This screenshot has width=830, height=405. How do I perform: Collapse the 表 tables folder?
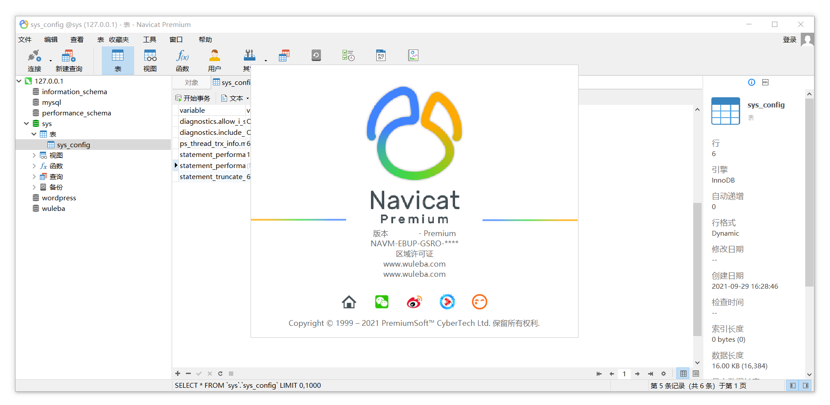coord(34,134)
